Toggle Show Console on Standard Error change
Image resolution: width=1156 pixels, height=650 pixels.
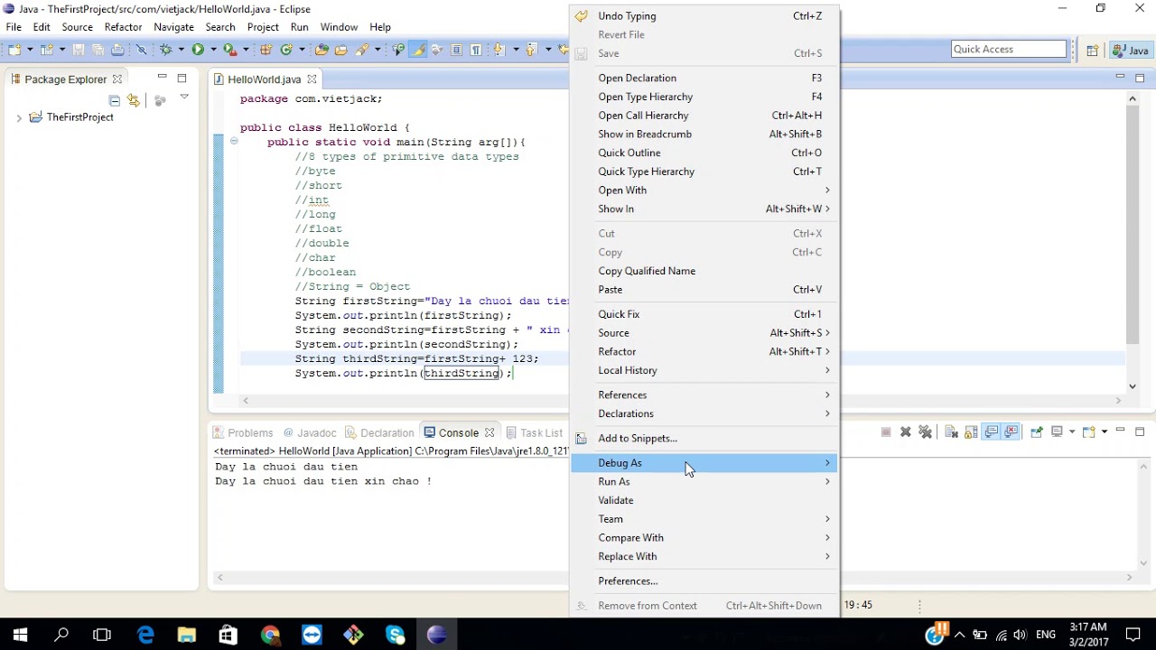[x=1011, y=432]
